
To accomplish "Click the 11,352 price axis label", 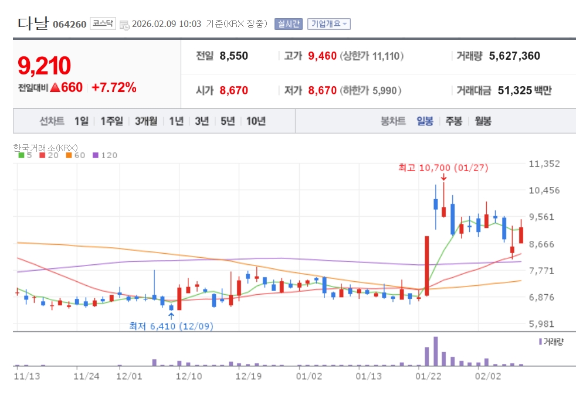I will 544,163.
